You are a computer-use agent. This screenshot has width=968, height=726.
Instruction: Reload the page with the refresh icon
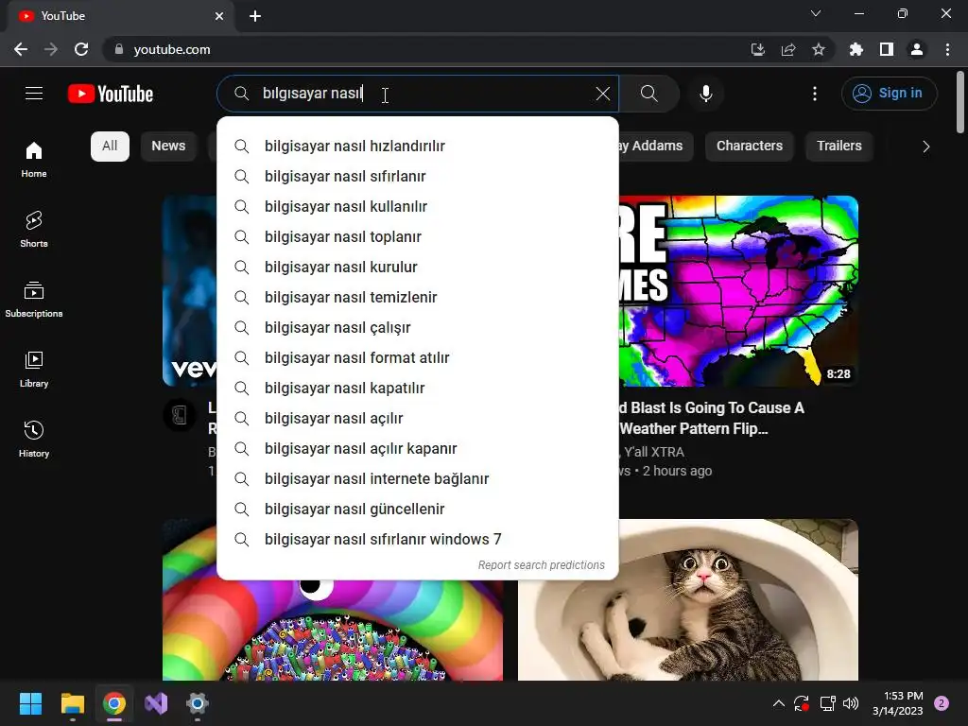[81, 49]
